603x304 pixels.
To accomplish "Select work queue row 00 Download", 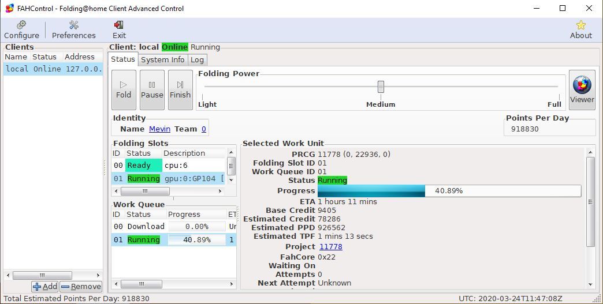I will coord(174,227).
